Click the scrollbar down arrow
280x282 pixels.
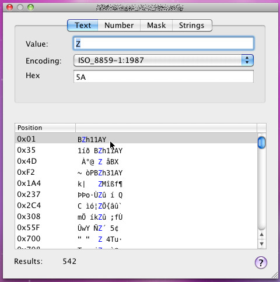coord(262,244)
